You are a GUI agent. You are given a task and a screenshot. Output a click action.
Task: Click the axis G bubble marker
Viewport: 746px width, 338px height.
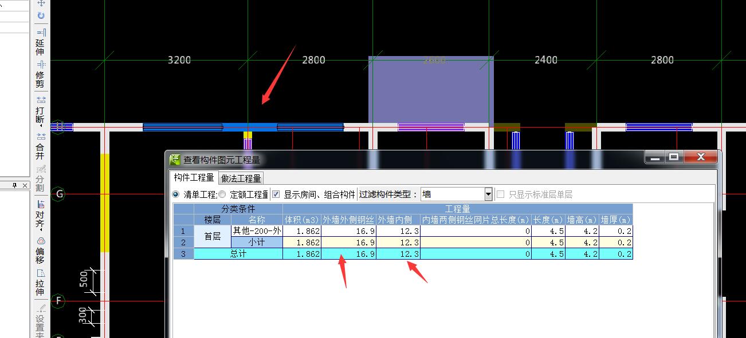(58, 194)
